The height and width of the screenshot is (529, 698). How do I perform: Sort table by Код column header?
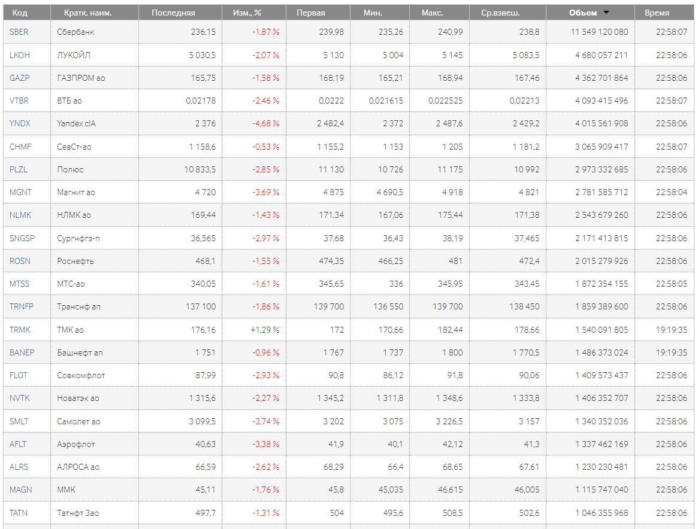coord(20,13)
